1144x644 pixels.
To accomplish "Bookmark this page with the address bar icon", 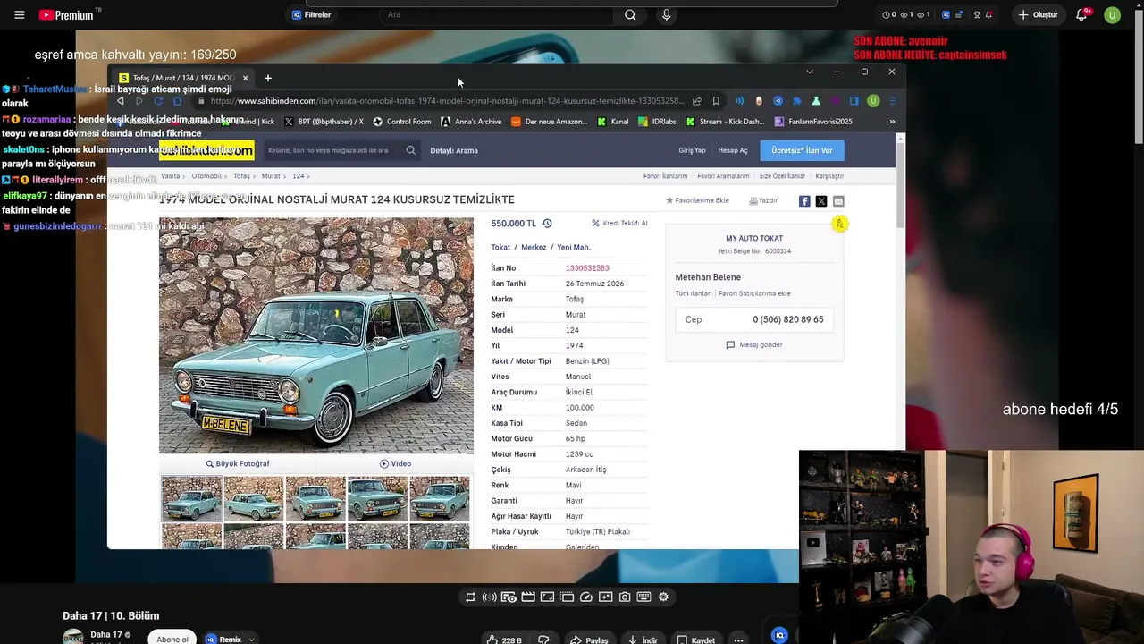I will tap(716, 101).
